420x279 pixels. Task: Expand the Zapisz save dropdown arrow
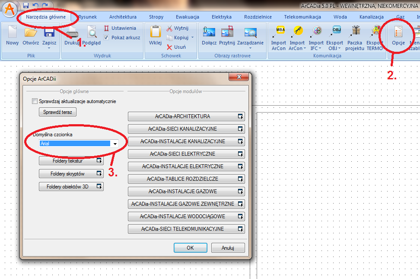[x=49, y=48]
